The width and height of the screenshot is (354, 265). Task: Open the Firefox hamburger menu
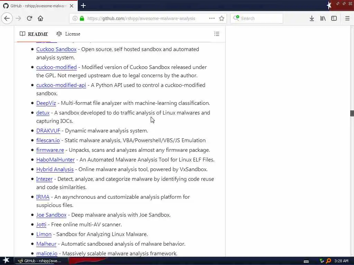tap(347, 18)
